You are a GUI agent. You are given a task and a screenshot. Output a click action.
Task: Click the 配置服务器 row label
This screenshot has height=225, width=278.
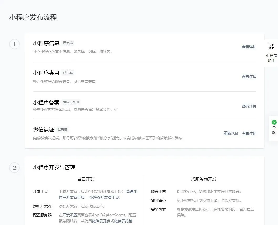pyautogui.click(x=42, y=215)
